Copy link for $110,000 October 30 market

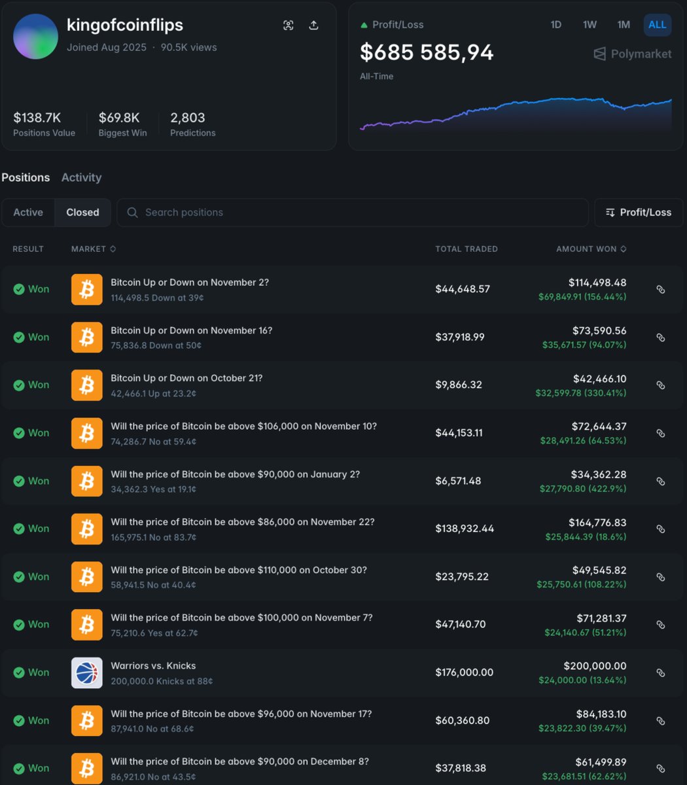coord(661,577)
